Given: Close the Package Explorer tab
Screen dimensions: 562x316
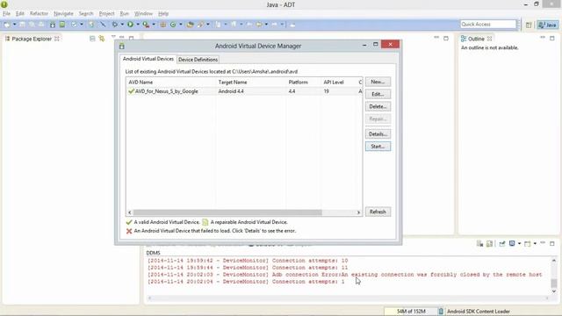Looking at the screenshot, I should click(x=56, y=39).
